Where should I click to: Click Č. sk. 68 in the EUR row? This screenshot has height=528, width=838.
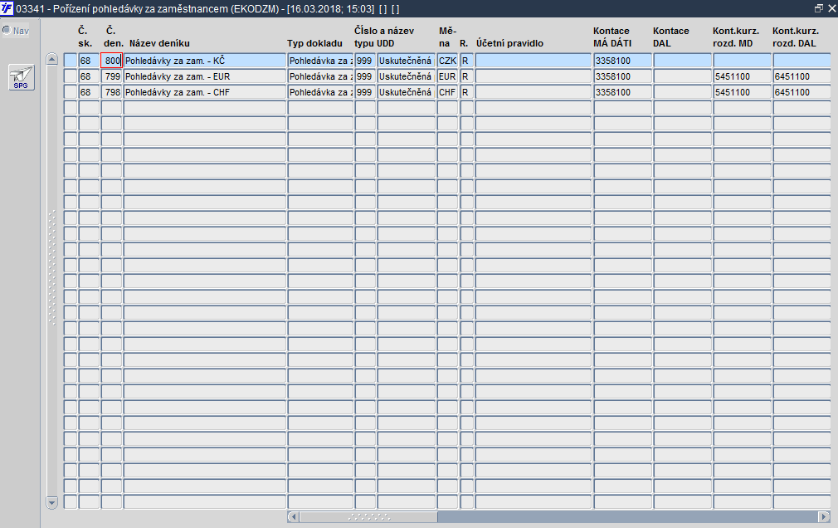pos(89,76)
